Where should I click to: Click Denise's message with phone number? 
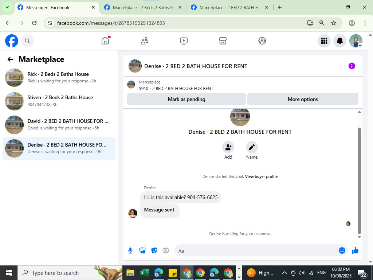pyautogui.click(x=181, y=197)
